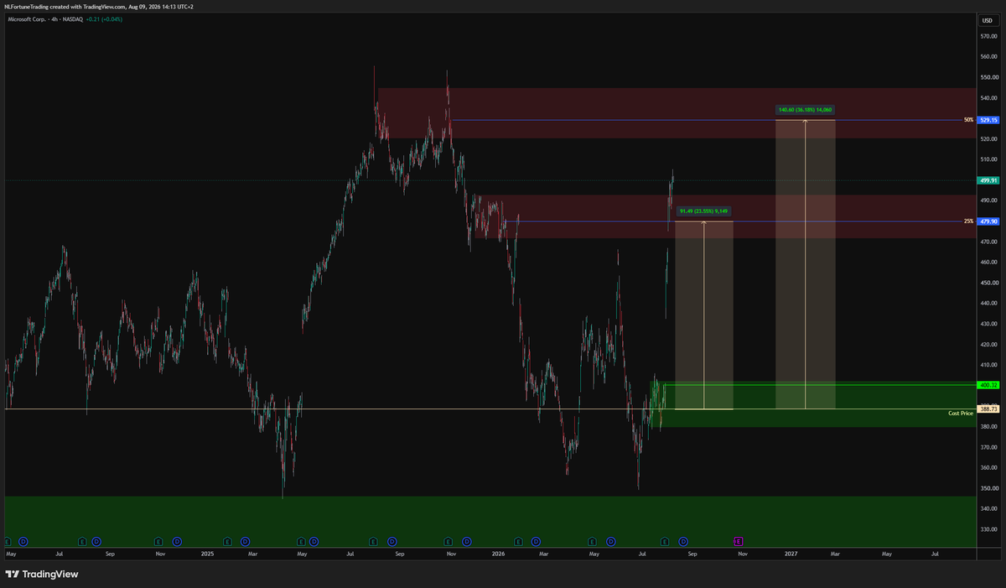The width and height of the screenshot is (1006, 588).
Task: Open the earnings marker dated late April 2025
Action: pyautogui.click(x=302, y=542)
